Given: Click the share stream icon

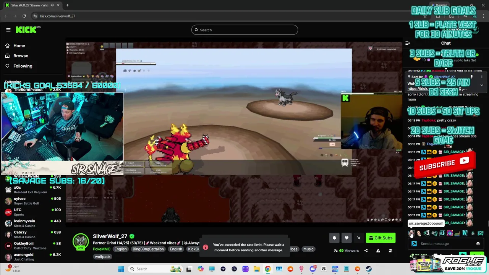Looking at the screenshot, I should click(366, 251).
